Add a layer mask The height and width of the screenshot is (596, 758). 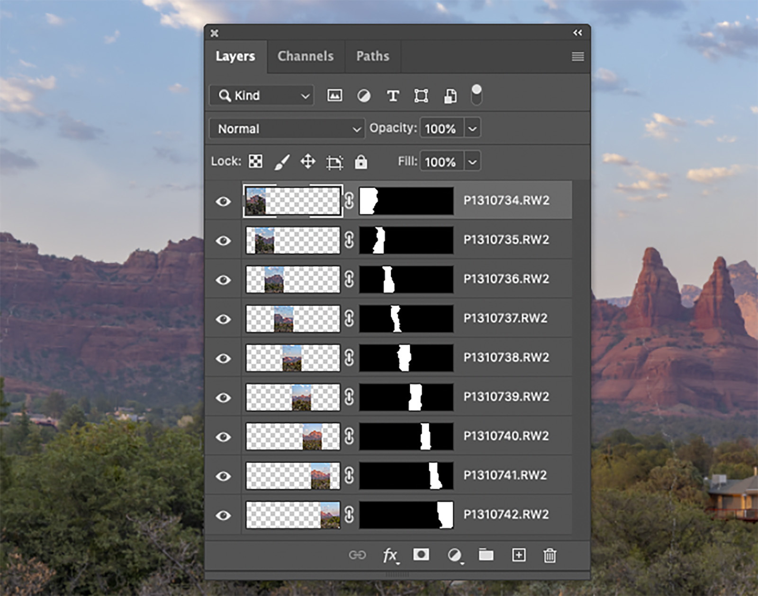pos(421,554)
